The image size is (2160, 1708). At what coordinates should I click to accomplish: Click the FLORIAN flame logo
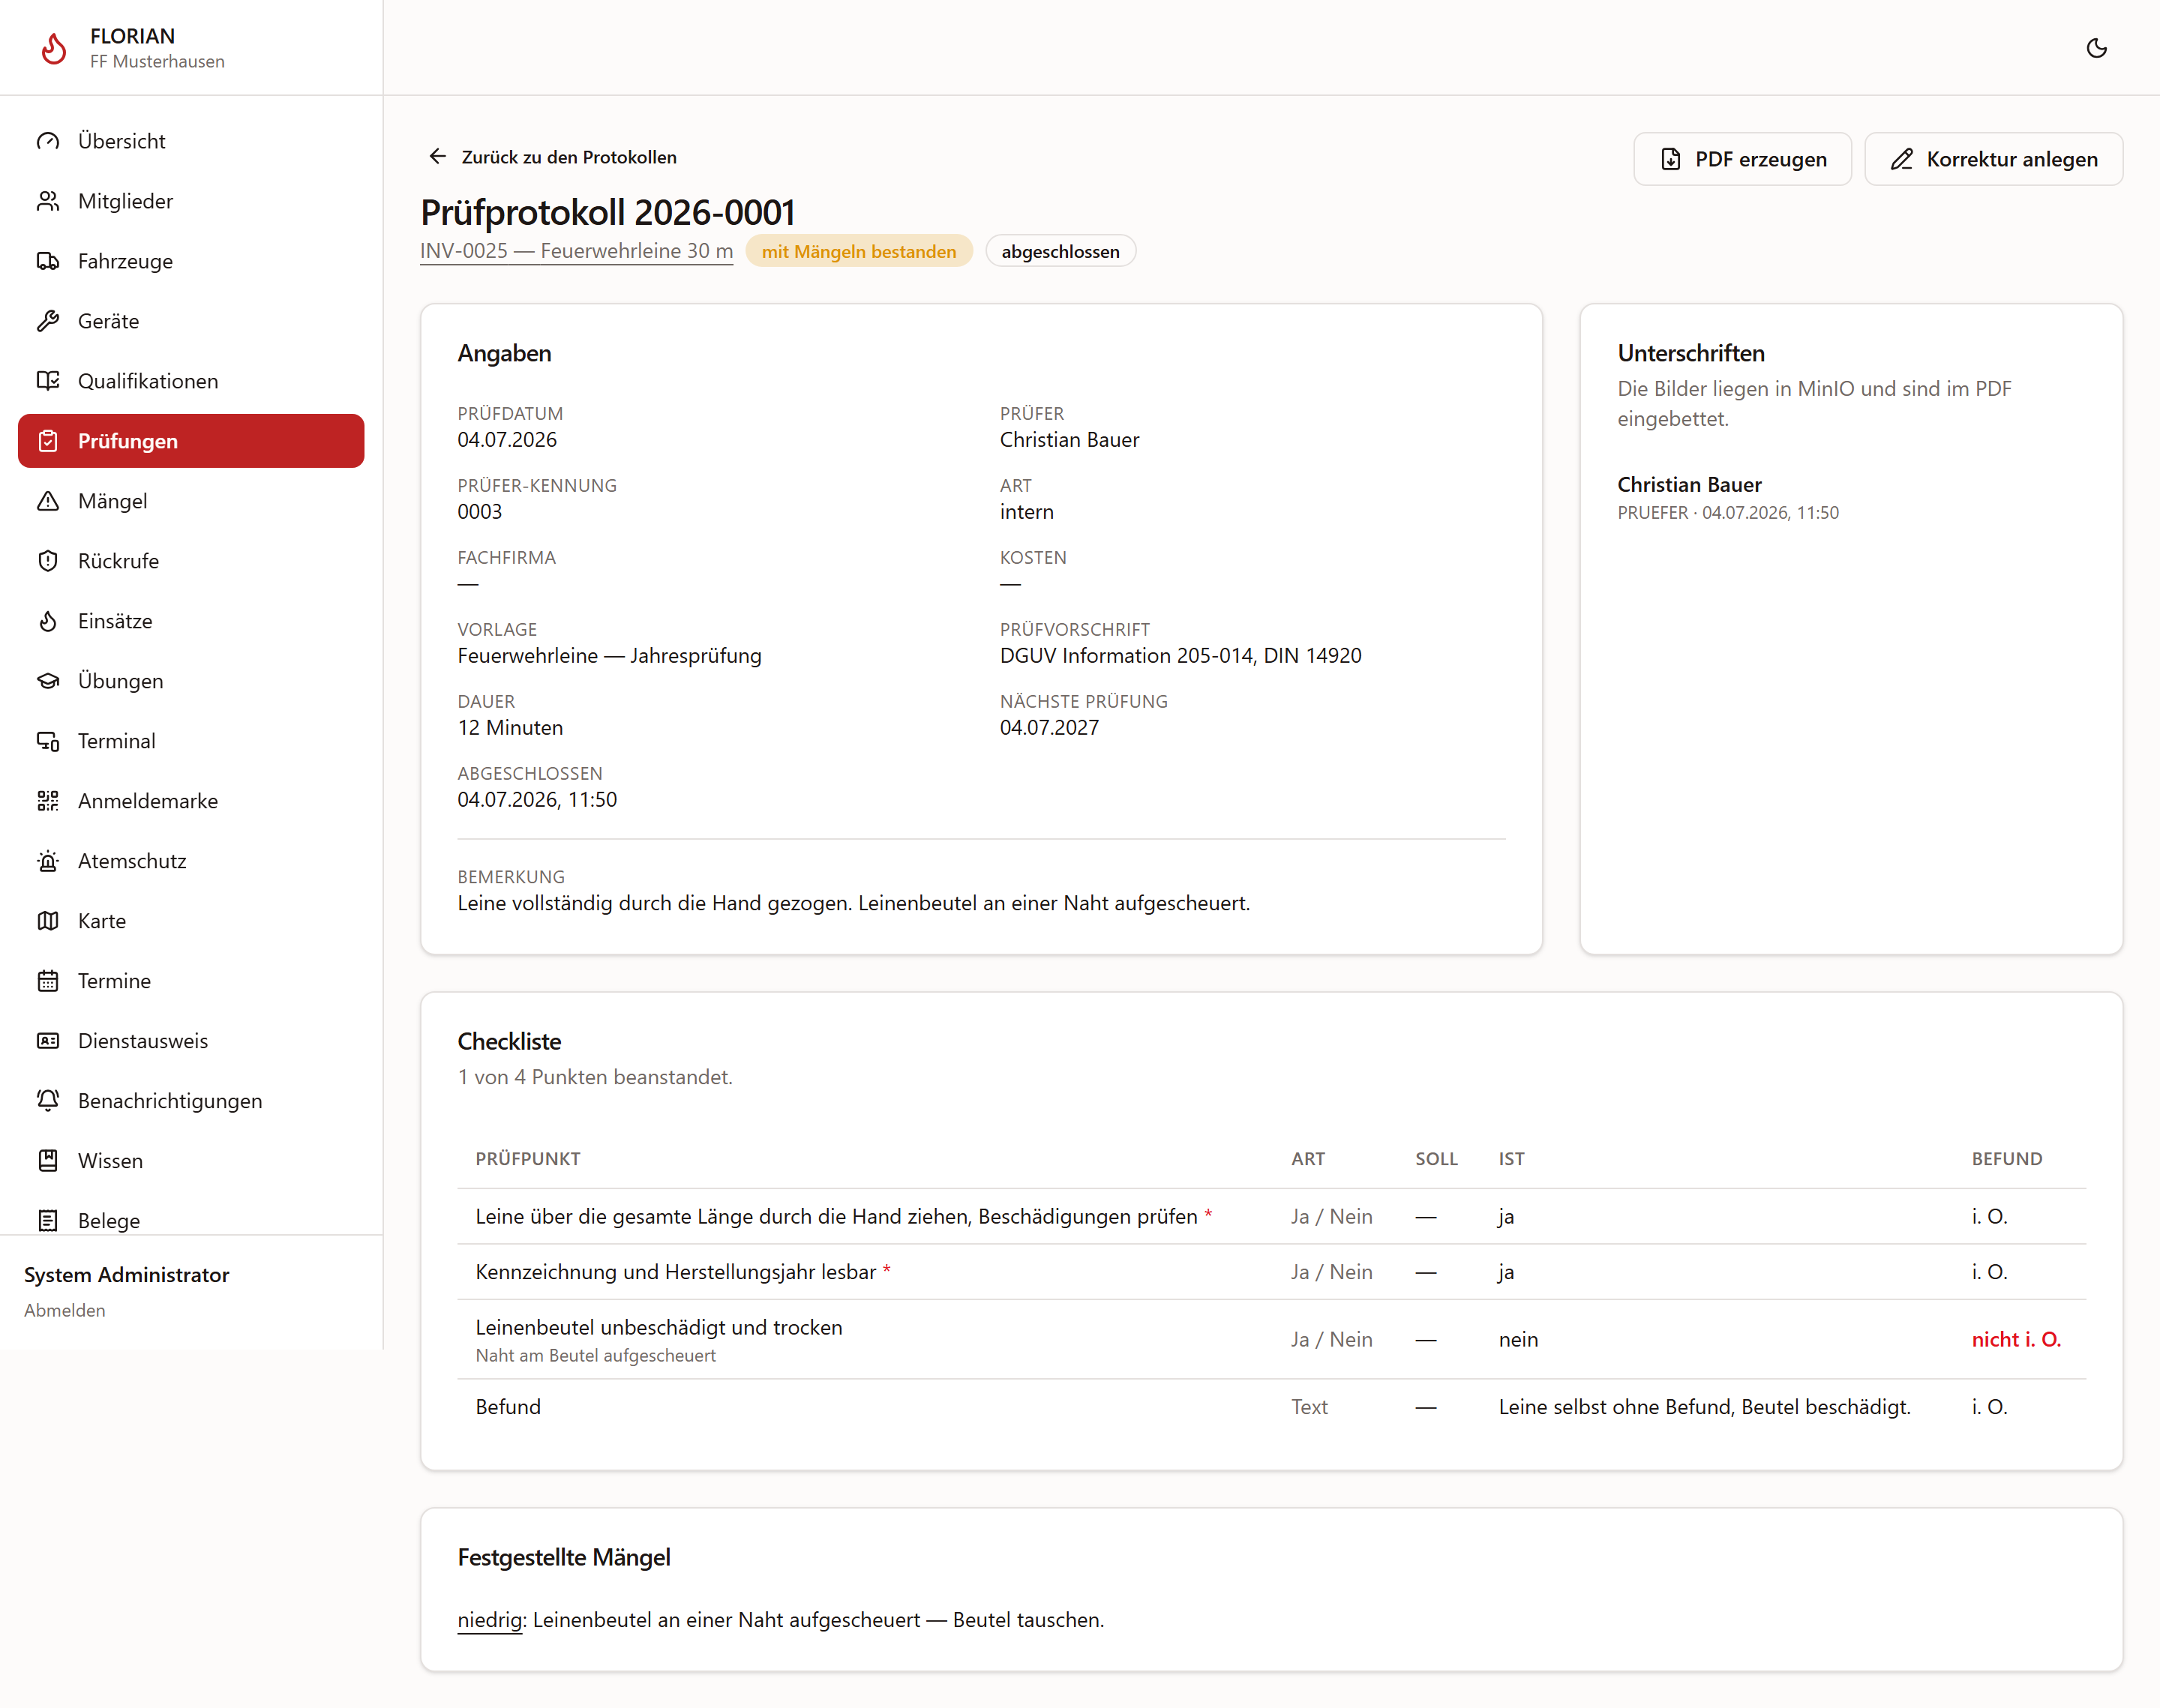coord(53,48)
